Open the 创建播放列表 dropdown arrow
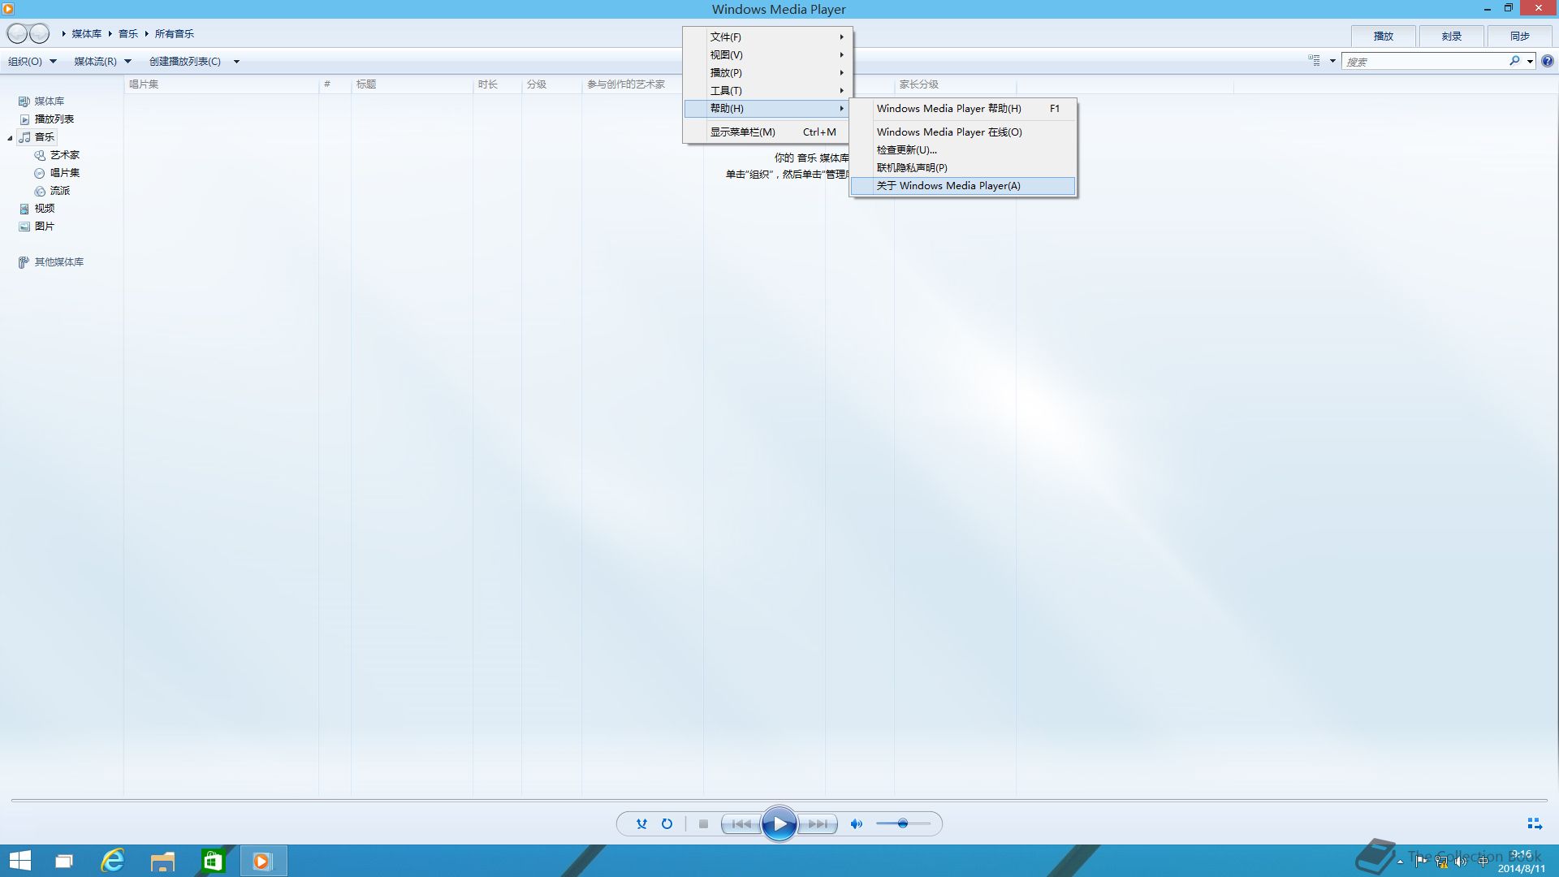Screen dimensions: 1559x877 click(x=236, y=61)
